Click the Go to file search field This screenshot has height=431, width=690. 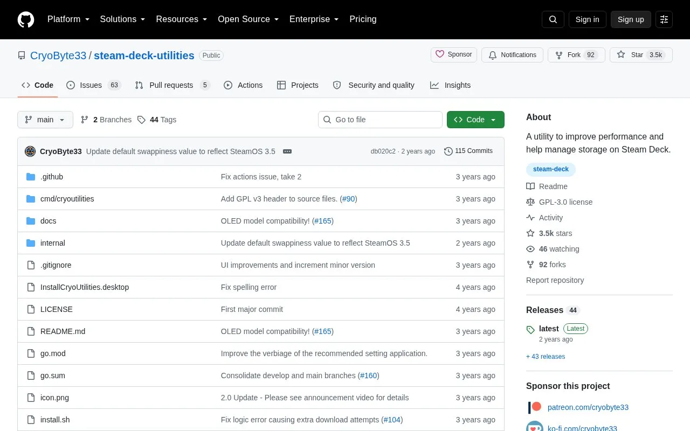(x=380, y=120)
